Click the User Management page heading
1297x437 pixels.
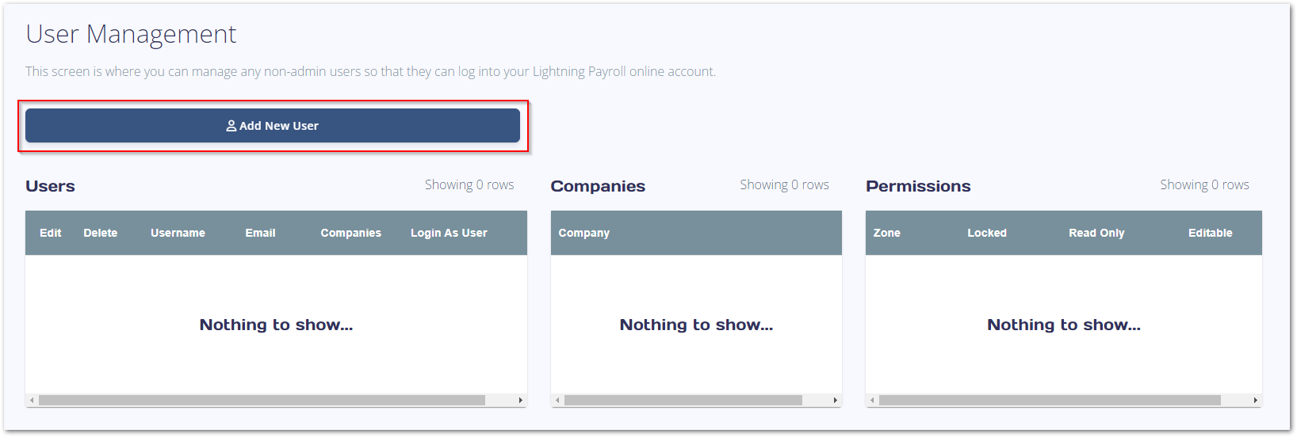131,34
